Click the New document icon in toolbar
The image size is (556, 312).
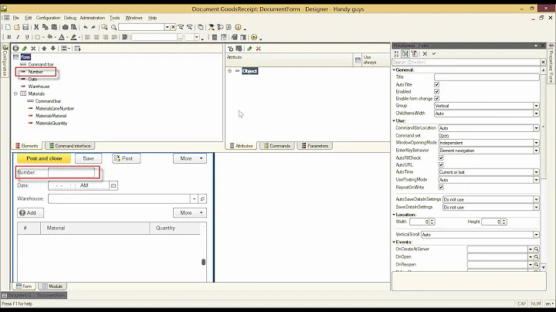[8, 27]
